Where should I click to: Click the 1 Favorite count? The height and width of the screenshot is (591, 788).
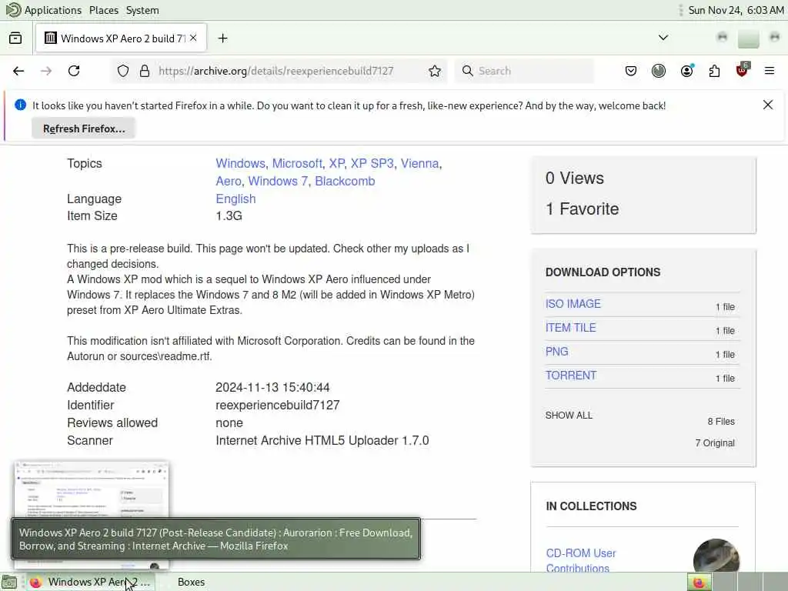(582, 209)
